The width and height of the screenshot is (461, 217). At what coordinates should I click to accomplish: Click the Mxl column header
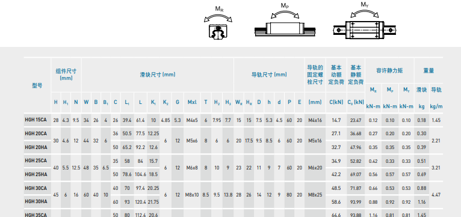click(192, 102)
